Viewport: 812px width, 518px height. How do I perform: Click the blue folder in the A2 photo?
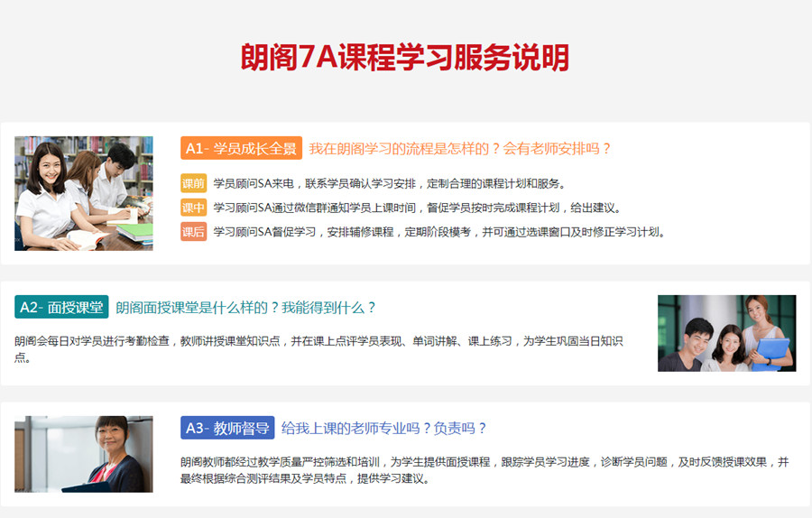pos(772,352)
